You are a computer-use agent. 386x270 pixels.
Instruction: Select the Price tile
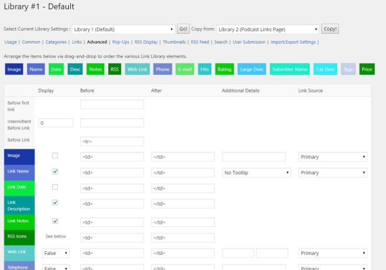[x=367, y=69]
